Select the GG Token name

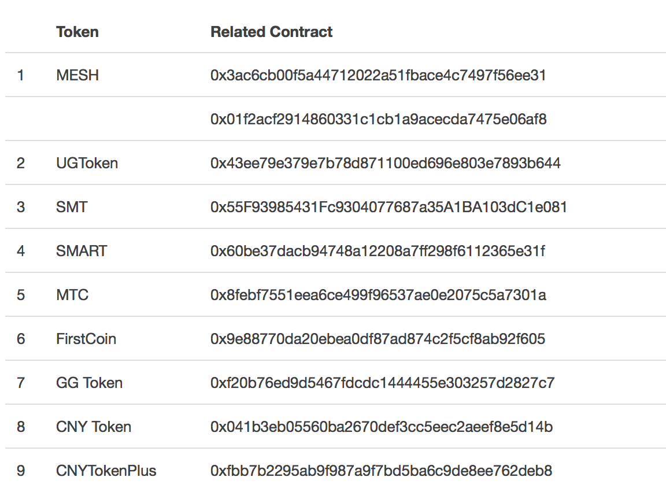coord(89,383)
